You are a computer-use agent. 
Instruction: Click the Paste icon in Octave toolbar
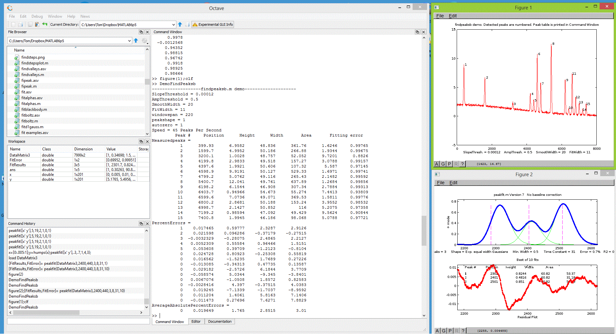(x=37, y=24)
